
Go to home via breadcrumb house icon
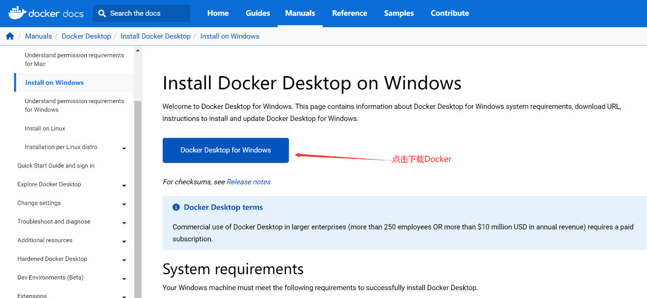pos(10,36)
